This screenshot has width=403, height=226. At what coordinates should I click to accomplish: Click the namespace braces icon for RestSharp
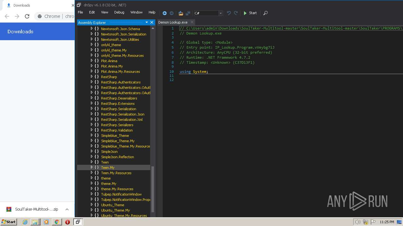[x=97, y=77]
